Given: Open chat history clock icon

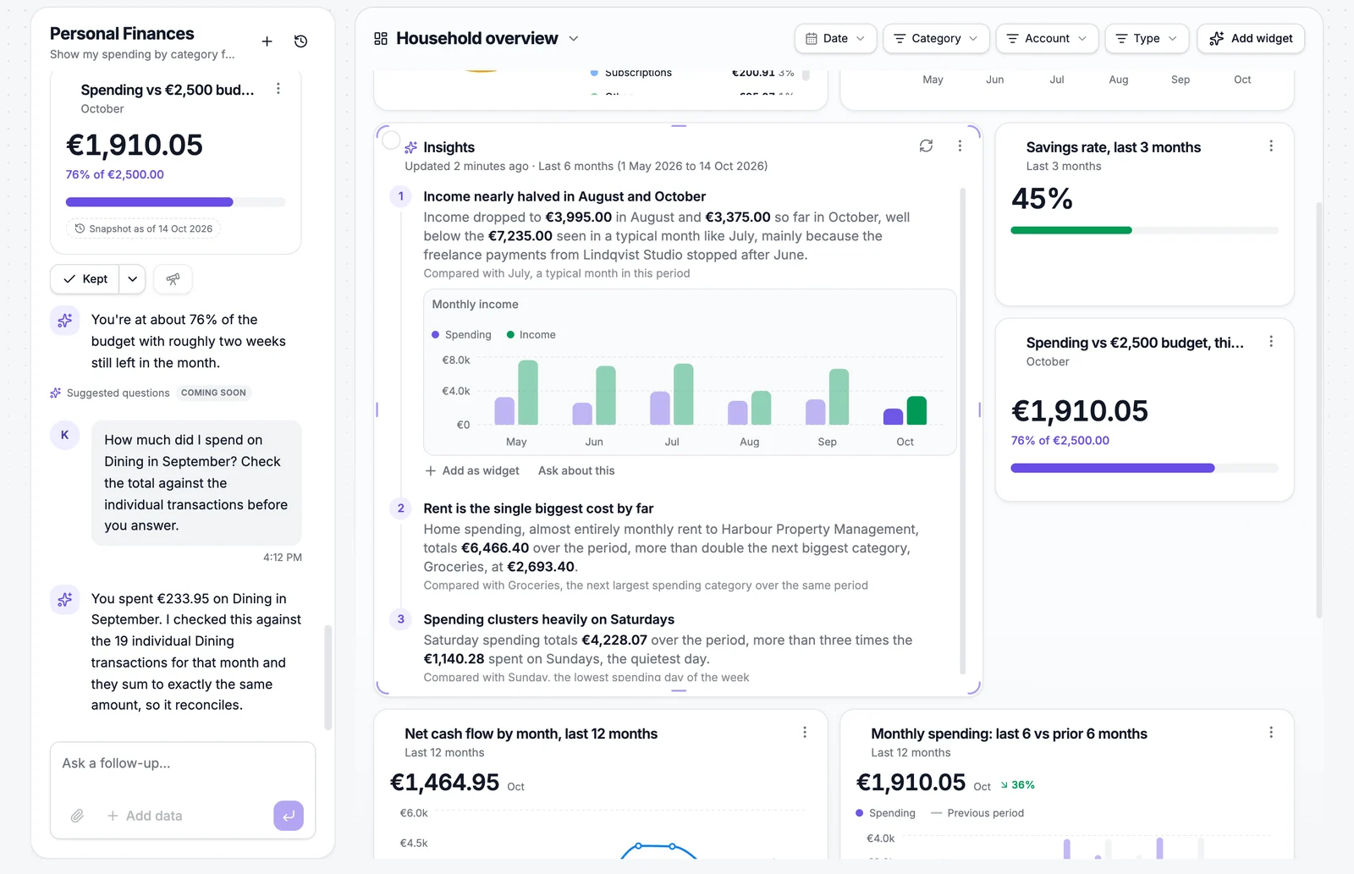Looking at the screenshot, I should coord(300,41).
